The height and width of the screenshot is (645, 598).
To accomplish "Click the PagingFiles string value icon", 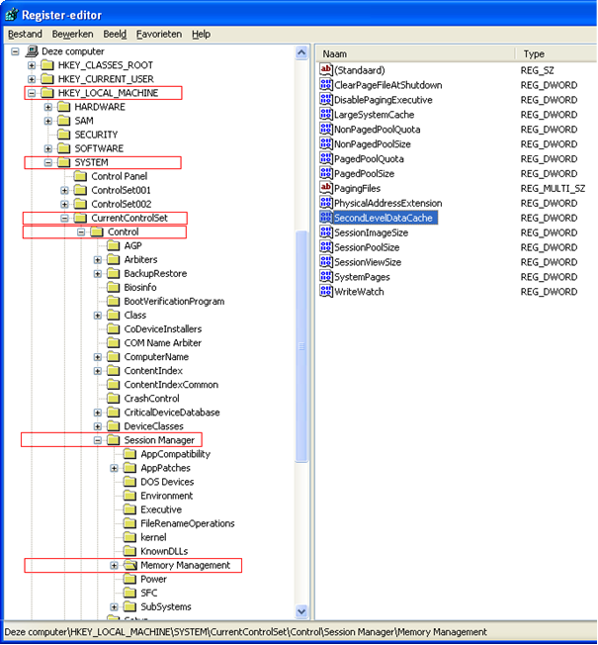I will point(326,188).
